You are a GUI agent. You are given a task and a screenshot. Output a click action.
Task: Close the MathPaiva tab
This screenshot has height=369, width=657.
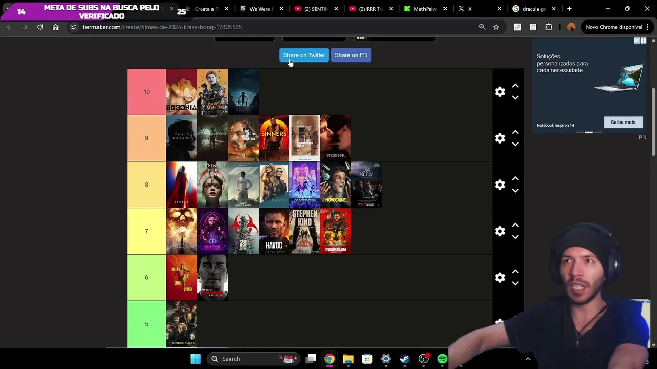point(445,9)
